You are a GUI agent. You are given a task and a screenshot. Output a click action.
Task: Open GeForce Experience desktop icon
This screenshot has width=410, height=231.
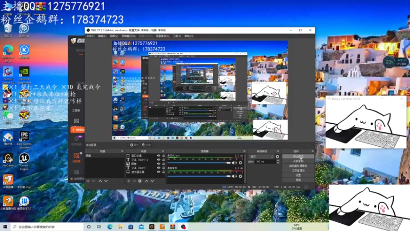[24, 75]
